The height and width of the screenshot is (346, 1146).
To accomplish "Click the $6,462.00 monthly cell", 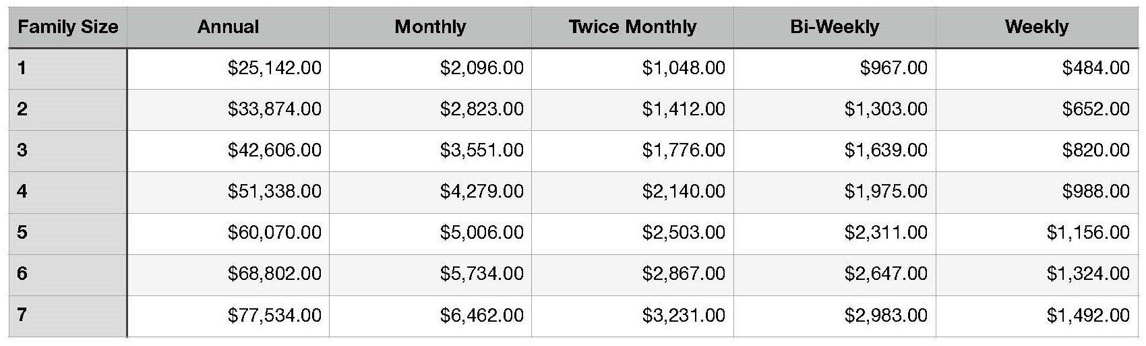I will pyautogui.click(x=430, y=316).
